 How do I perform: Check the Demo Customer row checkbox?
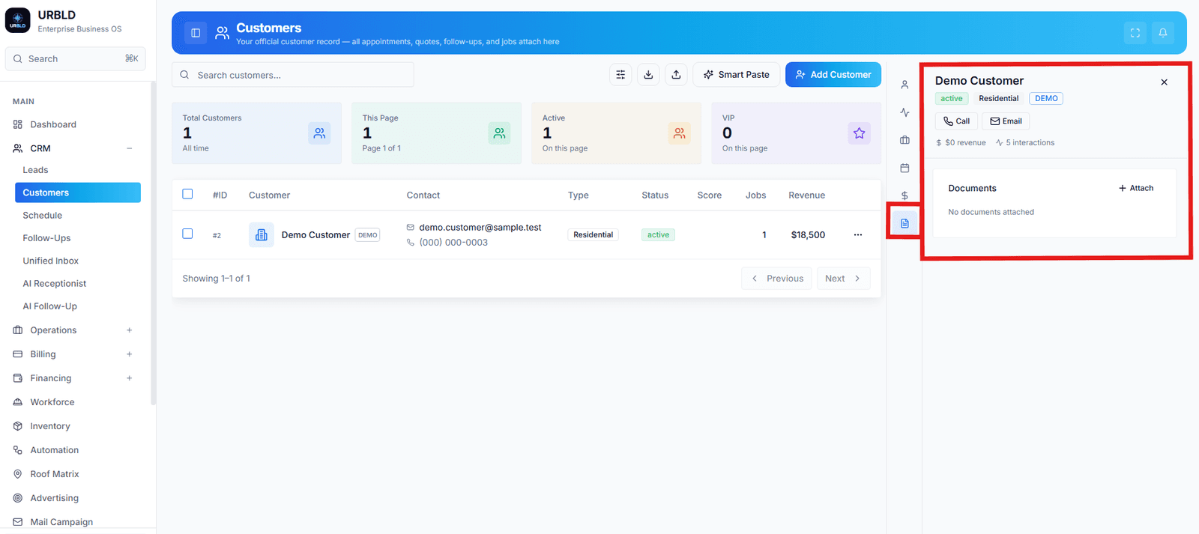pos(187,234)
